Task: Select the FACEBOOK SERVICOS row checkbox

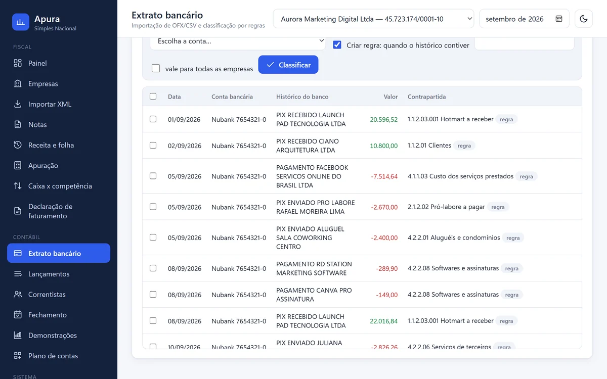Action: pyautogui.click(x=153, y=176)
